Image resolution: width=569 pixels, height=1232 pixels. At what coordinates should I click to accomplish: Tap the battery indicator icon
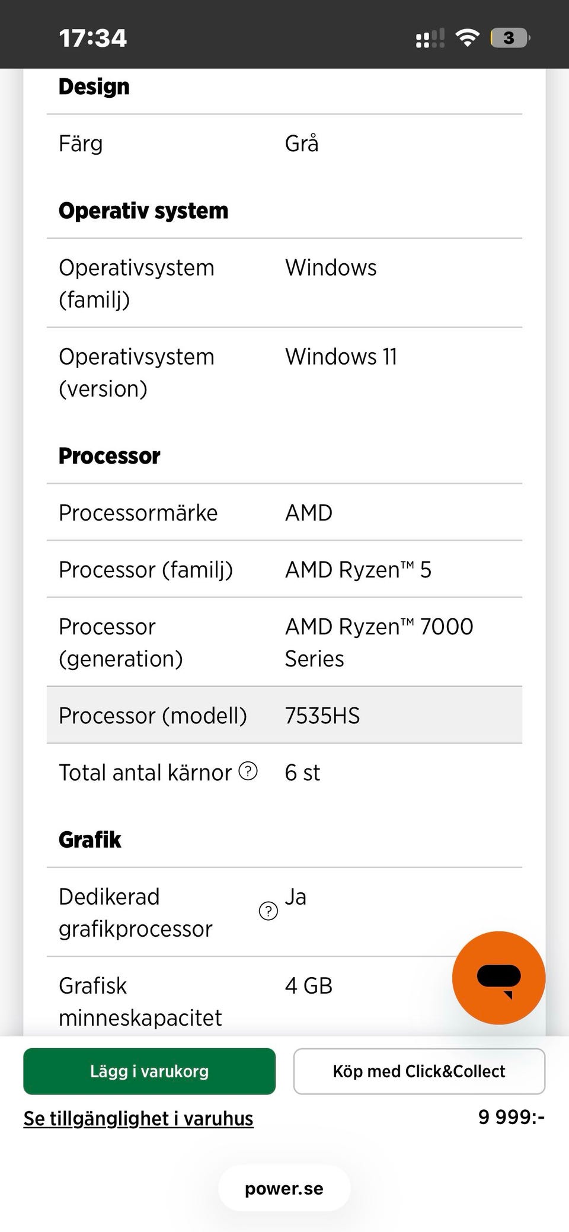coord(510,38)
